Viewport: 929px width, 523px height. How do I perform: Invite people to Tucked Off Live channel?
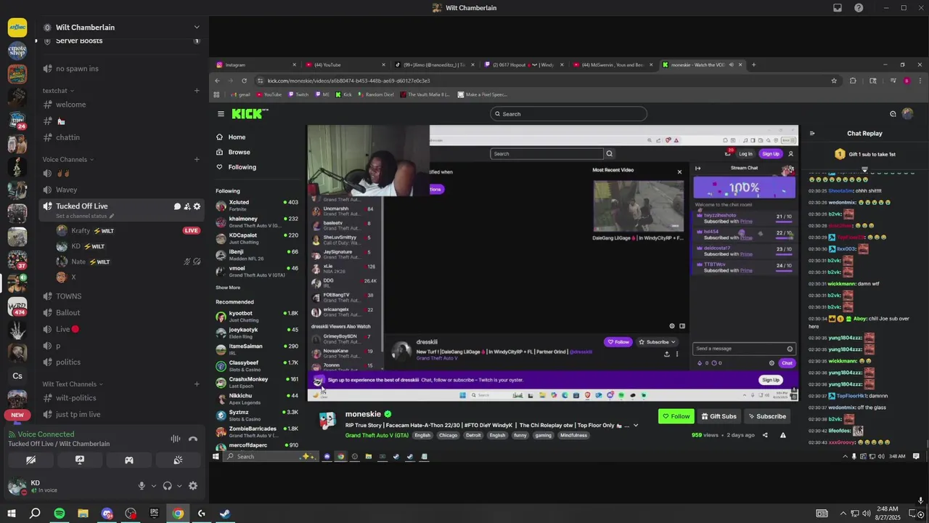pos(187,207)
